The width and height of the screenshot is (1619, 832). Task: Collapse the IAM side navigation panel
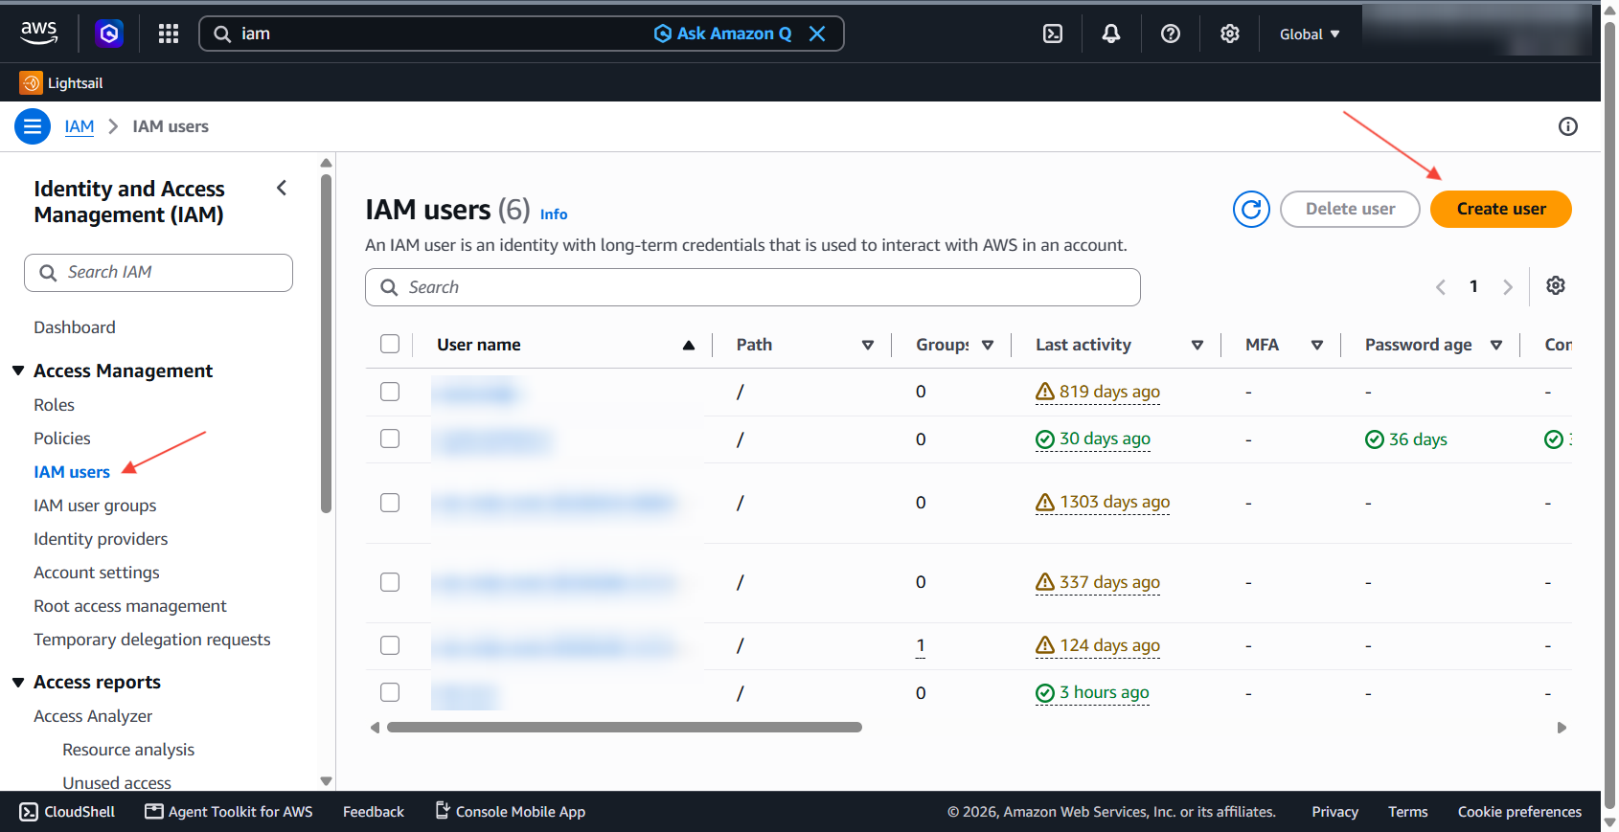282,188
